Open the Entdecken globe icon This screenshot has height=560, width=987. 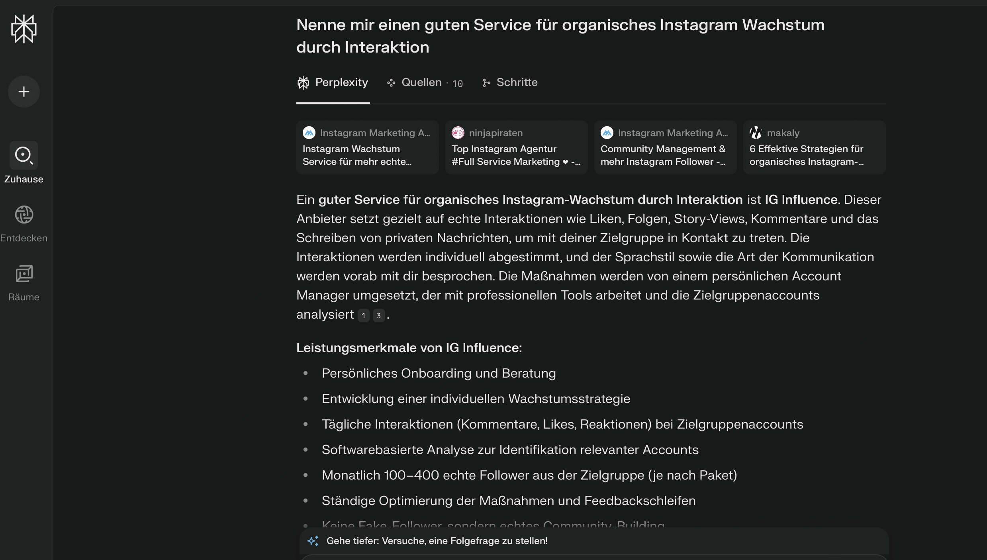[x=24, y=215]
